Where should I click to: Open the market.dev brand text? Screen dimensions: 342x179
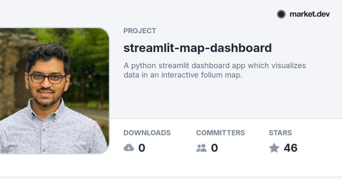[310, 14]
